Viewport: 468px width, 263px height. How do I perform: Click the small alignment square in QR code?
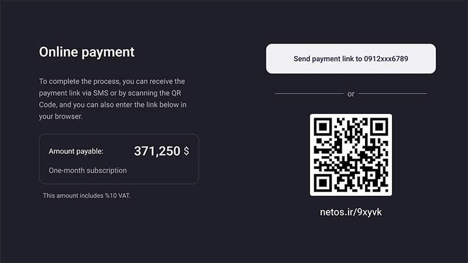[x=371, y=175]
